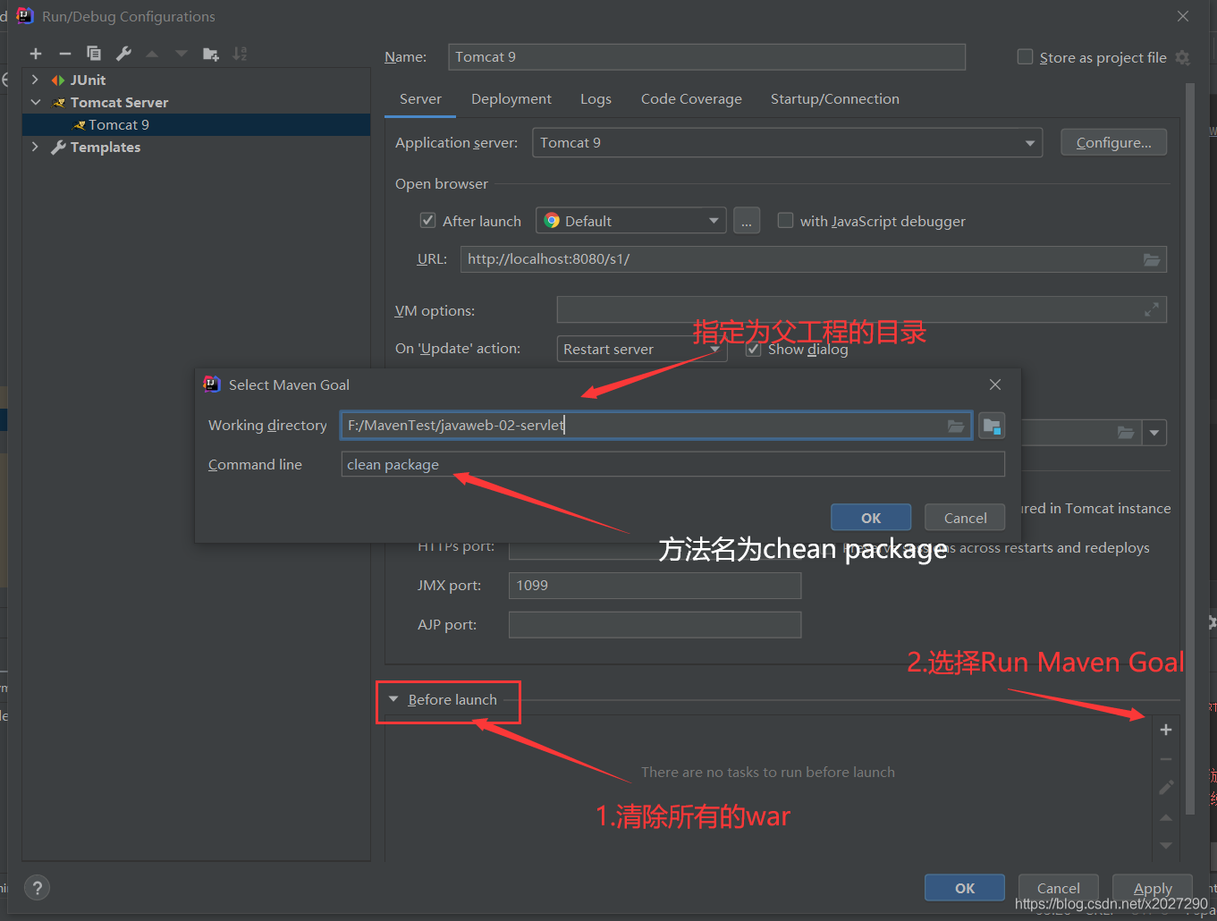This screenshot has height=921, width=1217.
Task: Remove the selected run configuration
Action: [x=64, y=54]
